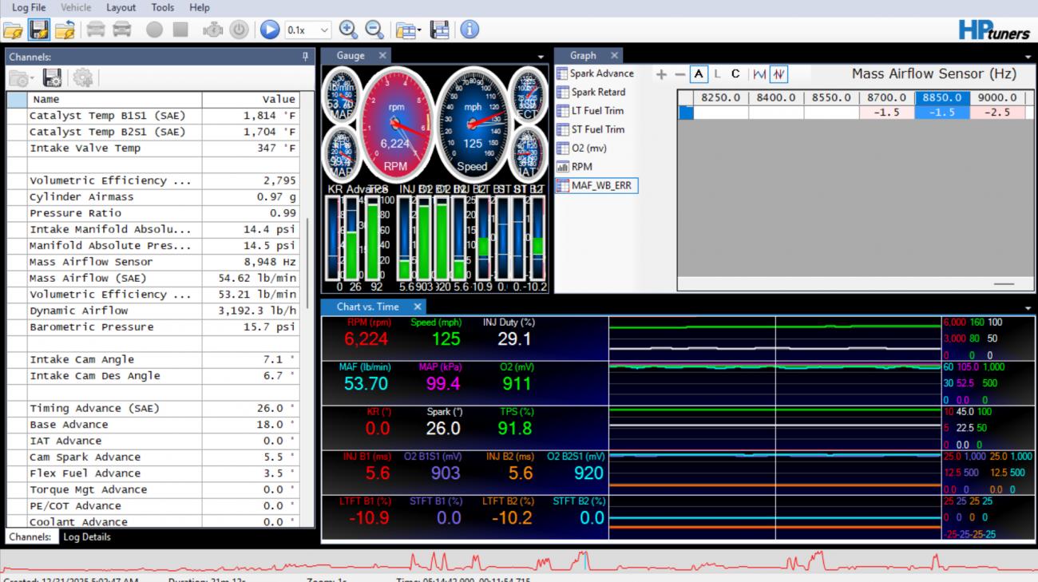Toggle the 'A' mode button in Graph

pos(699,74)
